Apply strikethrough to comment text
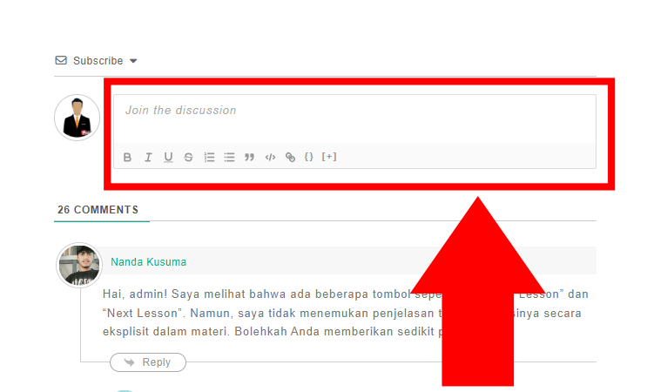Viewport: 647px width, 392px height. (x=188, y=158)
